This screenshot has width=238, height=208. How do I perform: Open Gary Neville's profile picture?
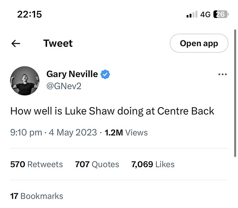[x=25, y=81]
